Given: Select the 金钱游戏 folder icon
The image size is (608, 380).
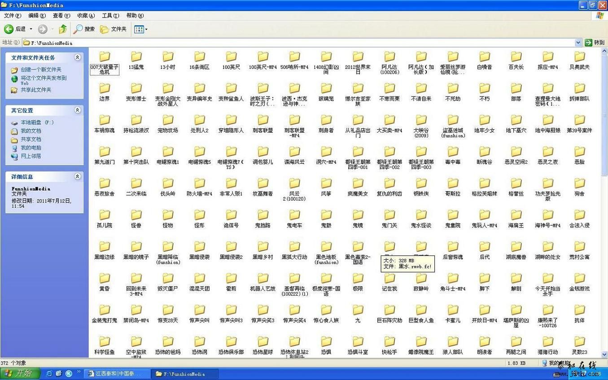Looking at the screenshot, I should coord(579,278).
